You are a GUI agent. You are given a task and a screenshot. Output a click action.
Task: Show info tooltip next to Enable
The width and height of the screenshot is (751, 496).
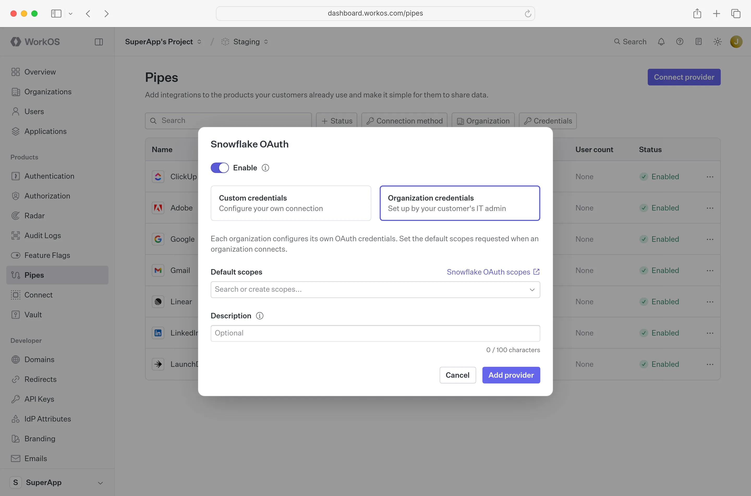click(x=265, y=168)
